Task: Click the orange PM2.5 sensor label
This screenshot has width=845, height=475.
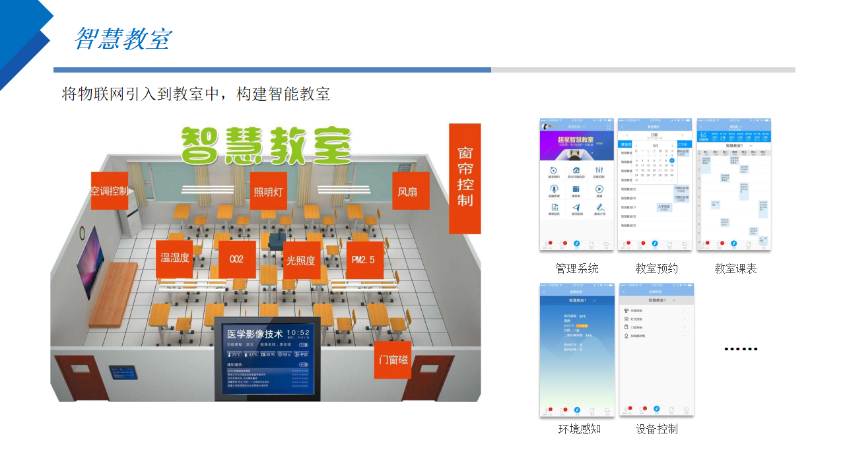Action: click(364, 259)
